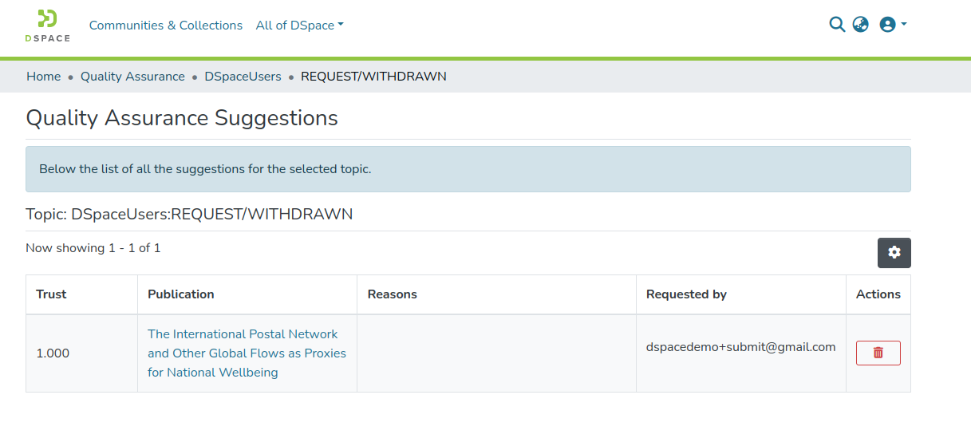The width and height of the screenshot is (971, 446).
Task: Open Communities & Collections menu item
Action: (x=166, y=26)
